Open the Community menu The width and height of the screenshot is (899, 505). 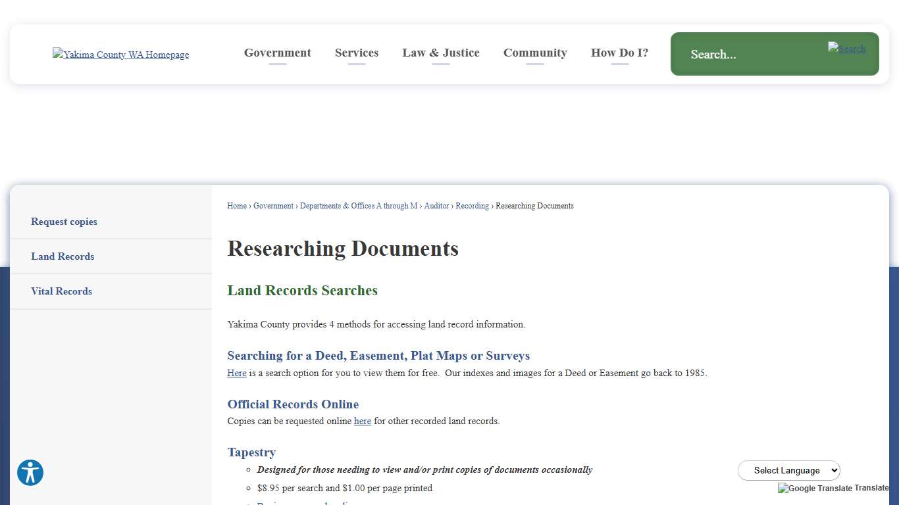click(x=535, y=53)
